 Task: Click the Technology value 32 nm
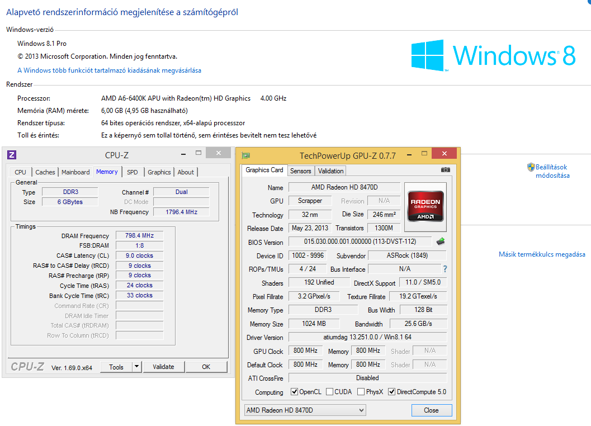pyautogui.click(x=310, y=215)
